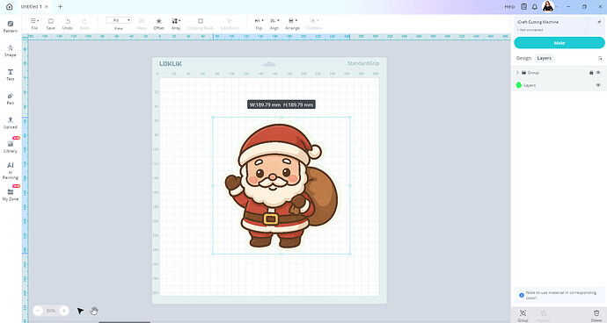The image size is (607, 323).
Task: Select the Group layer row
Action: click(559, 73)
